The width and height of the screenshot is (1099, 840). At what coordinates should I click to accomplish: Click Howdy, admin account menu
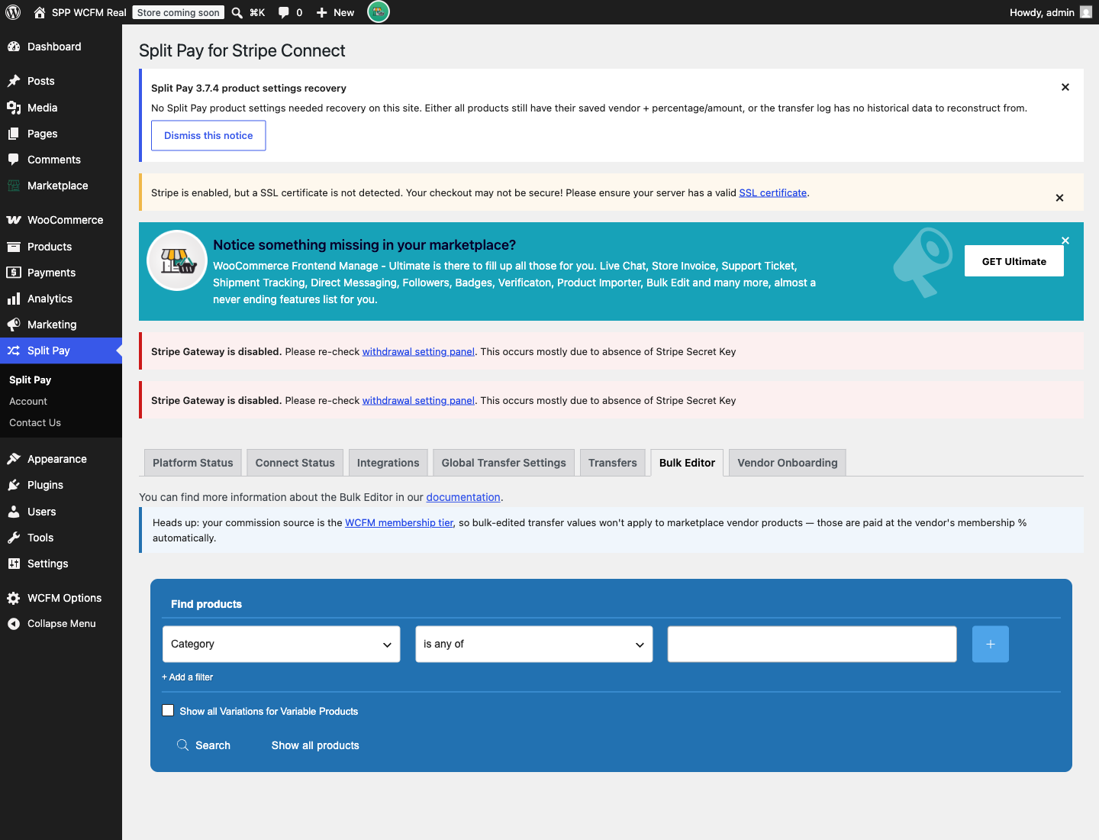point(1050,12)
